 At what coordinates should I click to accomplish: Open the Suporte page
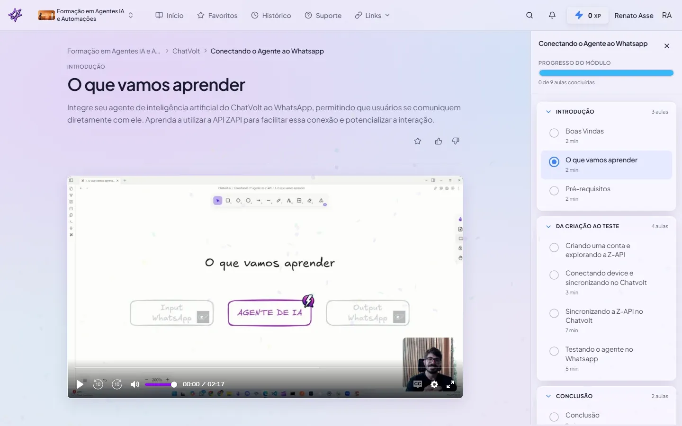(x=323, y=15)
